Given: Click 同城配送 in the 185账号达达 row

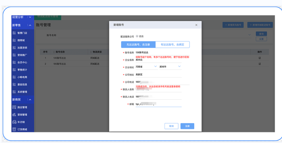Looking at the screenshot, I should (95, 64).
